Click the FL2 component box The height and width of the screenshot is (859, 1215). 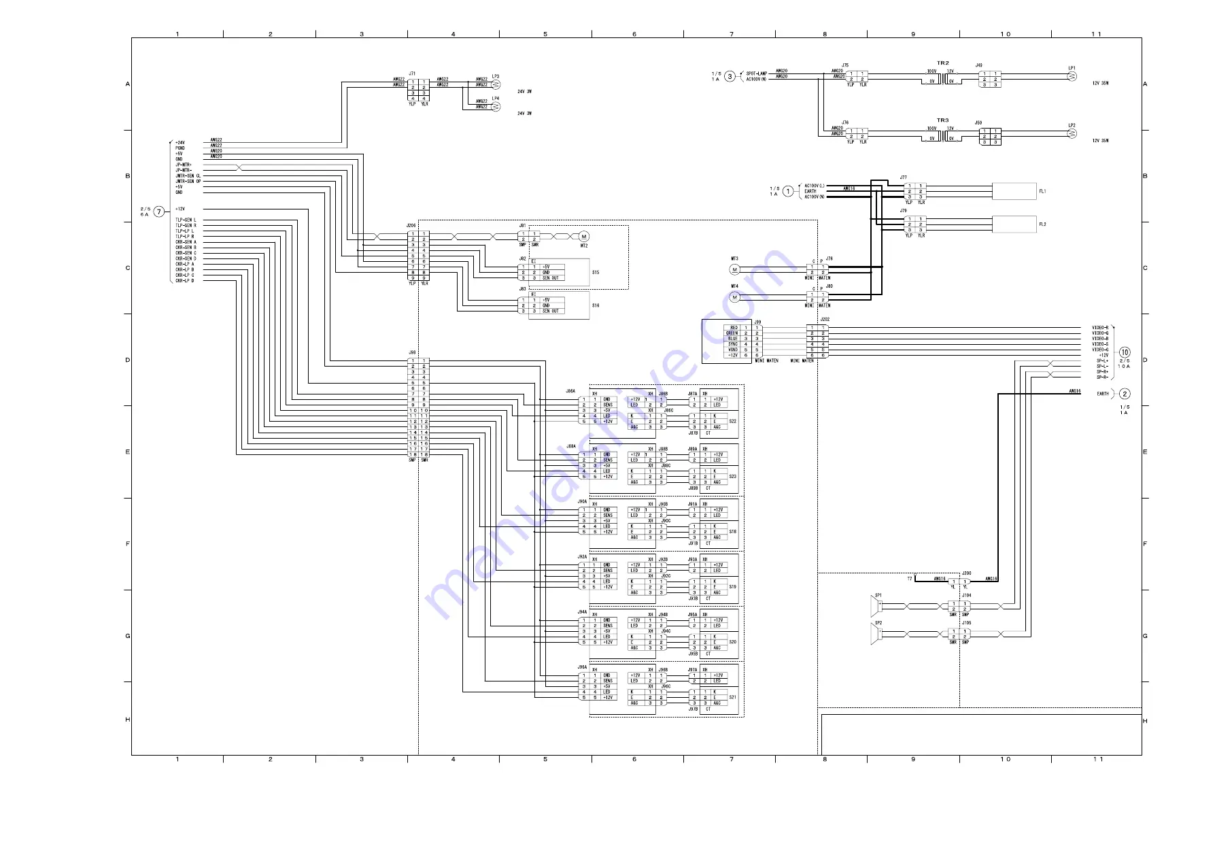[1014, 224]
